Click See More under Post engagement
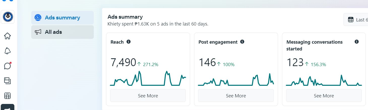 [x=236, y=96]
